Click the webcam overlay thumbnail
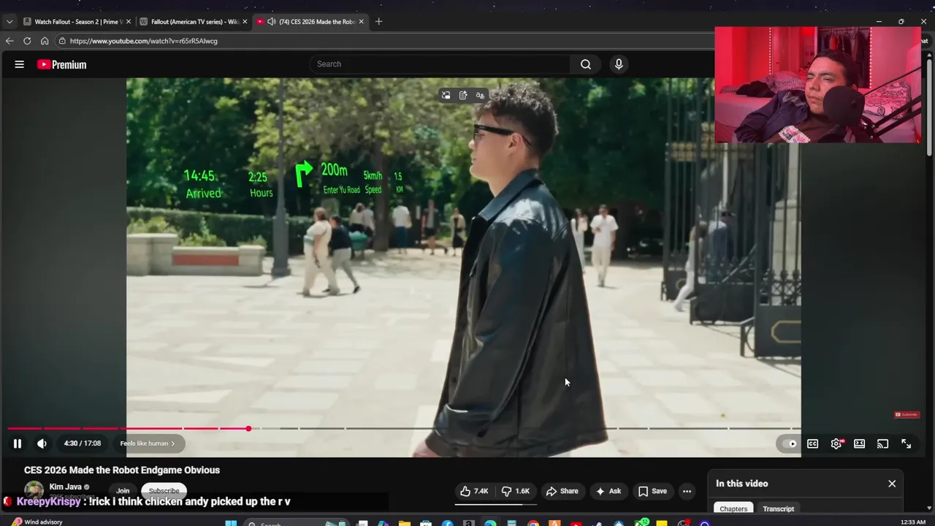Image resolution: width=935 pixels, height=526 pixels. (x=817, y=85)
